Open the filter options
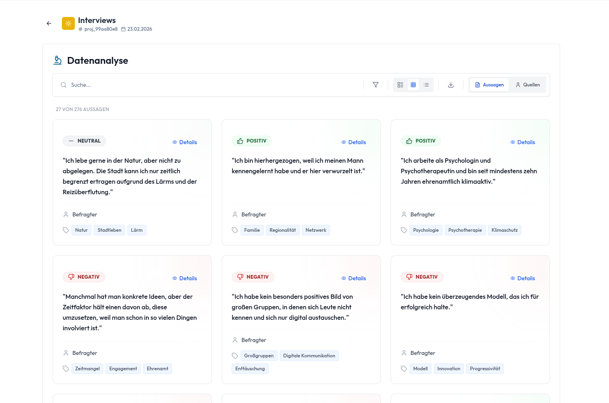The image size is (609, 403). (376, 85)
